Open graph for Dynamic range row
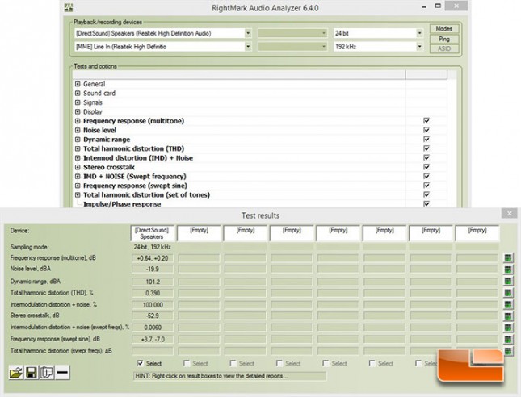 [x=508, y=281]
